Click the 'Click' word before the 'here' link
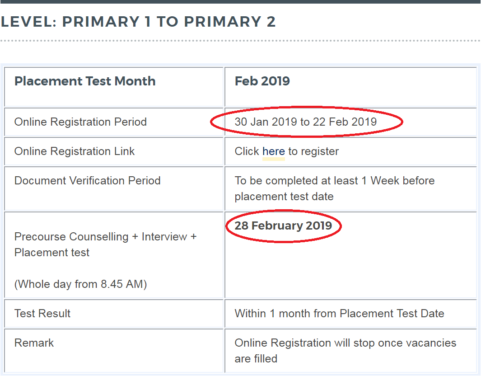 247,151
